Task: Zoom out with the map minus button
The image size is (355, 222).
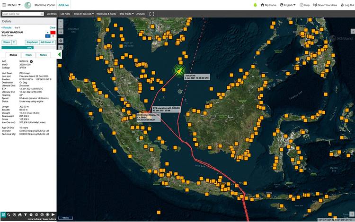Action: tap(61, 26)
